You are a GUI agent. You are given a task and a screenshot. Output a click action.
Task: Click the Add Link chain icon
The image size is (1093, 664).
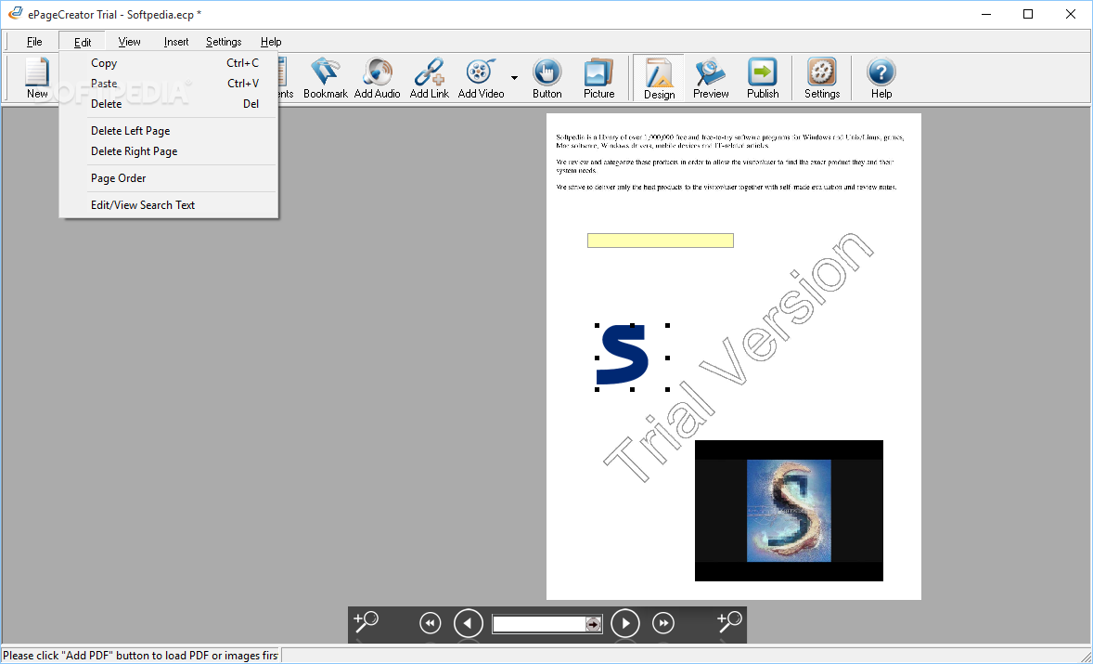click(430, 78)
